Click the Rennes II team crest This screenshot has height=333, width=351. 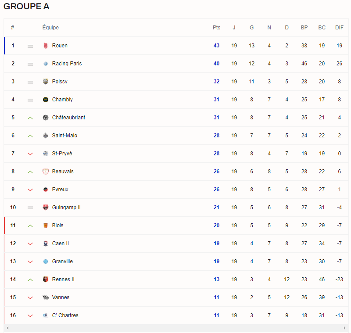point(46,279)
